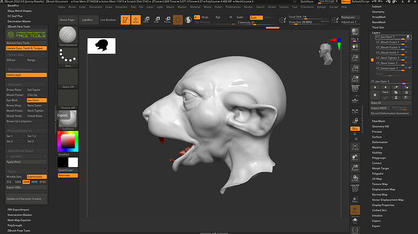Click the SwitchColor button
This screenshot has width=418, height=234.
point(68,170)
